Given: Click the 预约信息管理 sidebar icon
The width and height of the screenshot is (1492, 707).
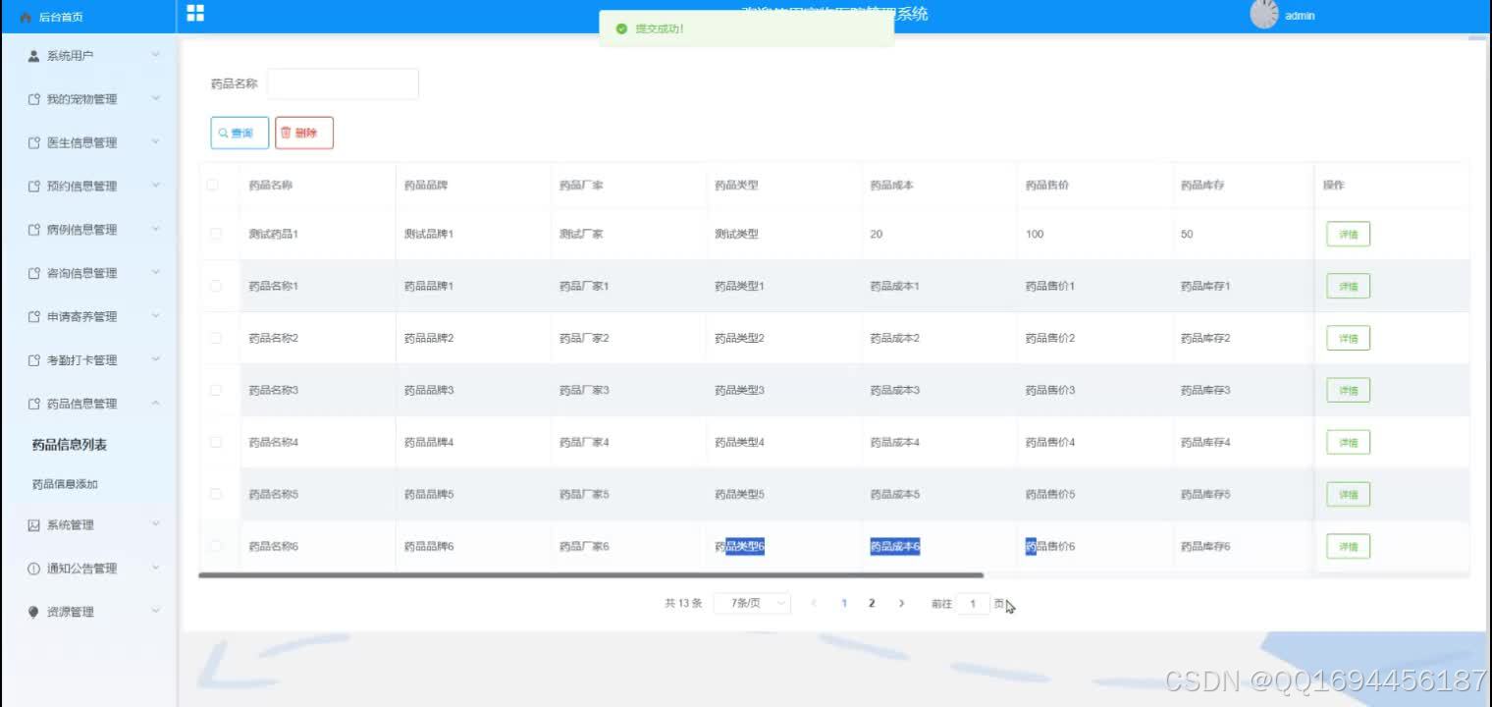Looking at the screenshot, I should click(34, 187).
